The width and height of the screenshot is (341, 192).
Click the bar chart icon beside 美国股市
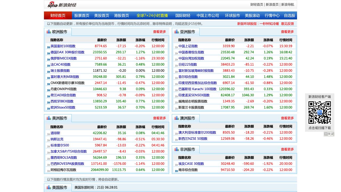49,187
